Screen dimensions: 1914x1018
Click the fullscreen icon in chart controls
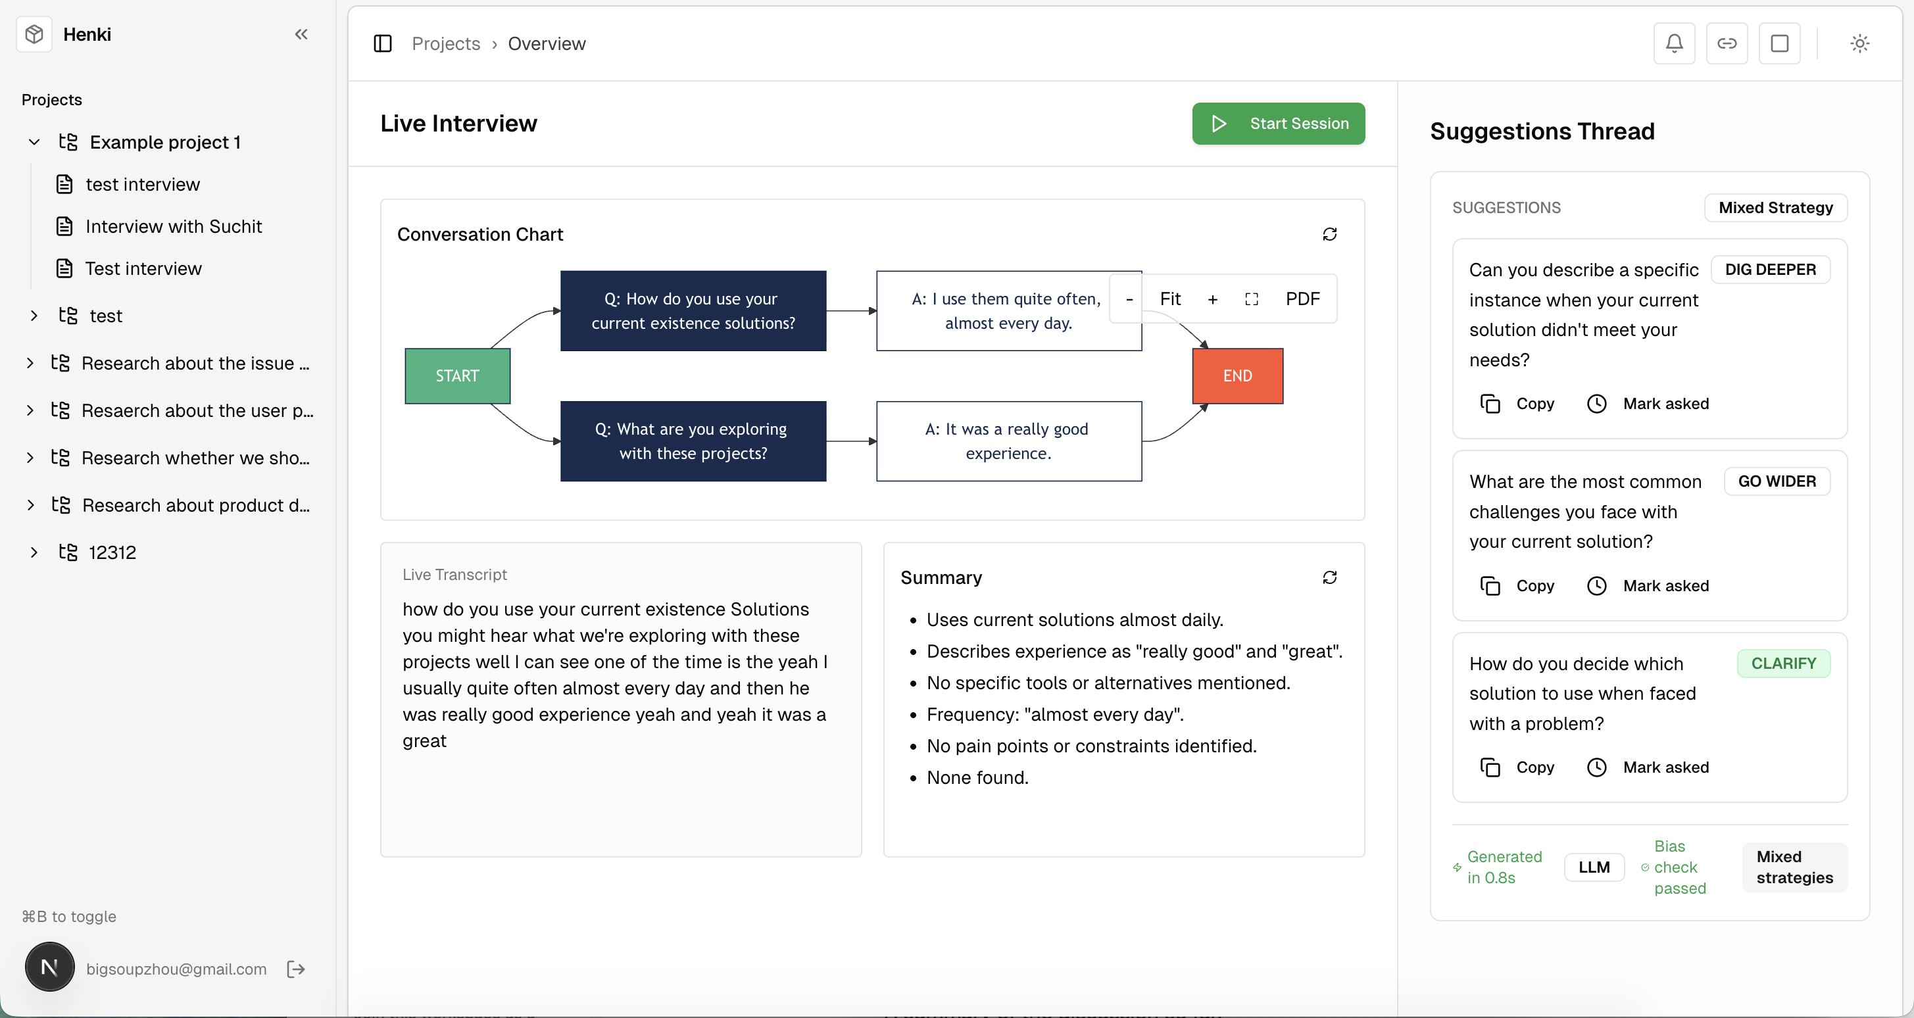click(x=1251, y=299)
